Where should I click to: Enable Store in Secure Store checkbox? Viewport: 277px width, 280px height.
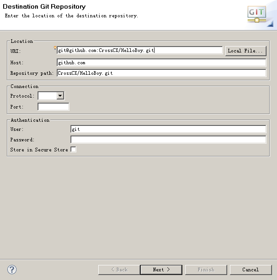(74, 149)
